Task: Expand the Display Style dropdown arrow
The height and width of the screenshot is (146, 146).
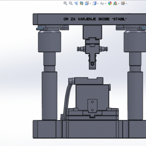Action: (98, 4)
